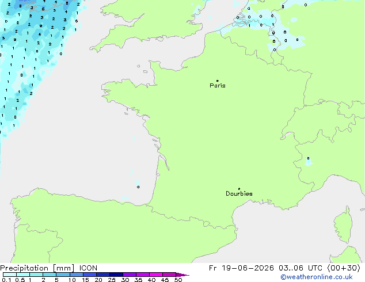Pick the 0.1–0.5 mm legend color swatch
This screenshot has width=365, height=282.
point(10,275)
